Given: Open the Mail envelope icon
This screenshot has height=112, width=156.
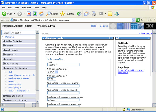Looking at the screenshot, I should [x=86, y=14].
